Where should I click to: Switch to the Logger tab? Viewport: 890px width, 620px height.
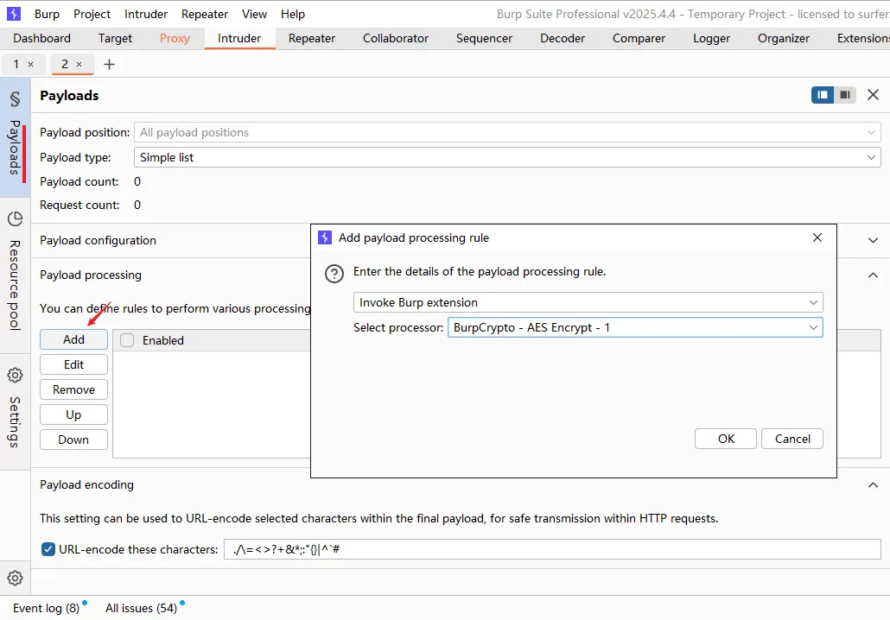click(711, 38)
